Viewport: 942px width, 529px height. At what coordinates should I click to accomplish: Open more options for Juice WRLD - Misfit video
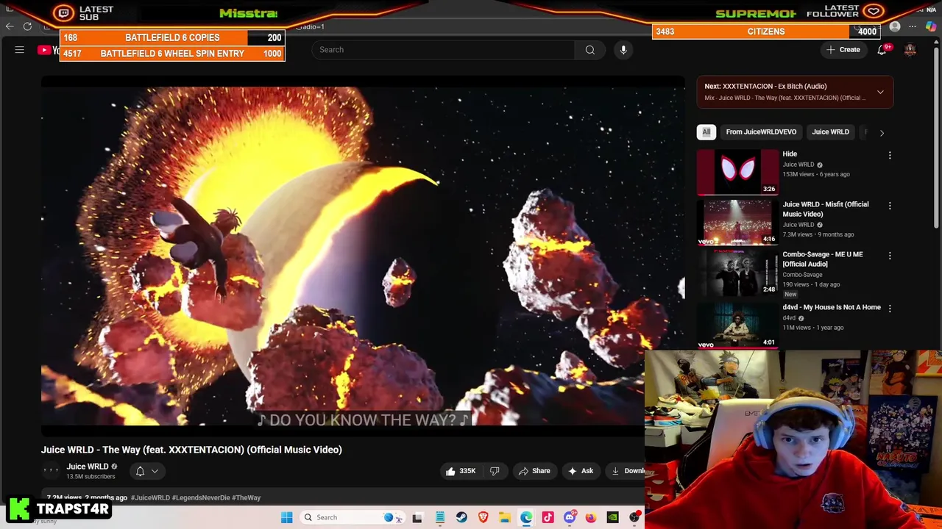pos(890,206)
